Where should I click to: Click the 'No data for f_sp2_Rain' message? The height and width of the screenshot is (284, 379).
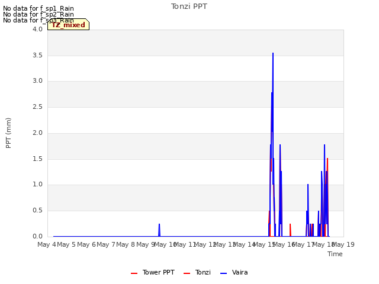tap(38, 14)
